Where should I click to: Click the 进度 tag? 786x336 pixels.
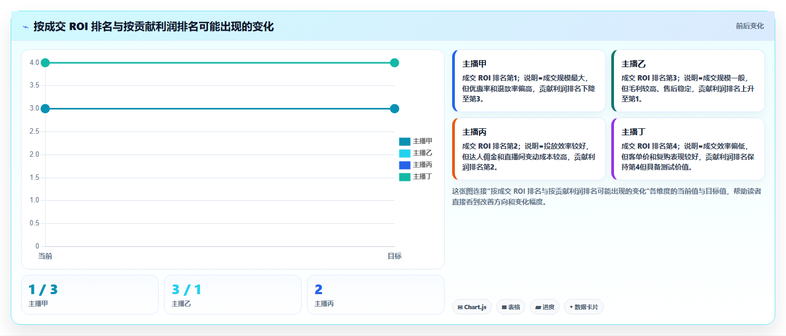(545, 307)
